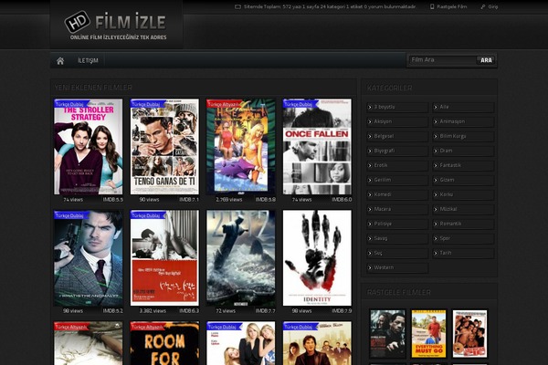Select the 3 boyutlu category

(x=397, y=108)
